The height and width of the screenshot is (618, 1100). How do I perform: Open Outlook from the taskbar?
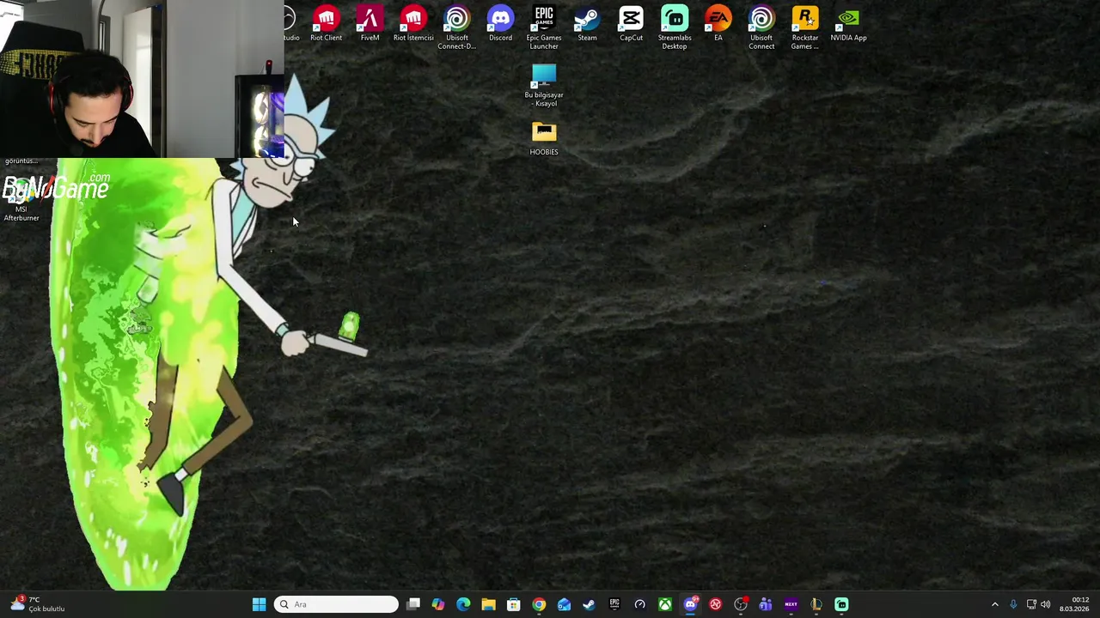(x=564, y=604)
